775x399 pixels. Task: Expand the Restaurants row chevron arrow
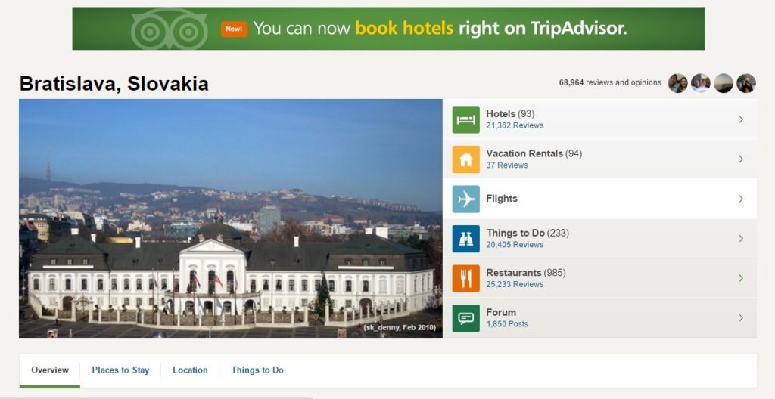(741, 278)
